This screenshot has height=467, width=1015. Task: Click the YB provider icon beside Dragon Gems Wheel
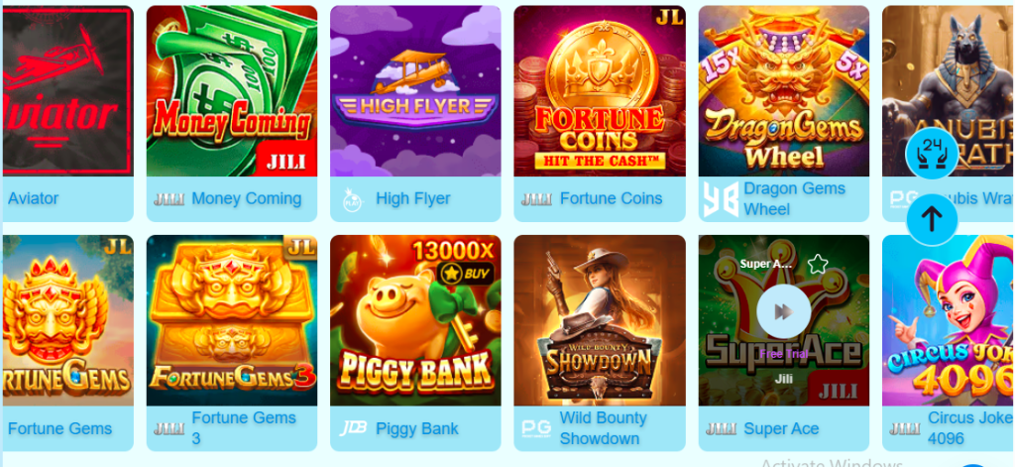(721, 199)
